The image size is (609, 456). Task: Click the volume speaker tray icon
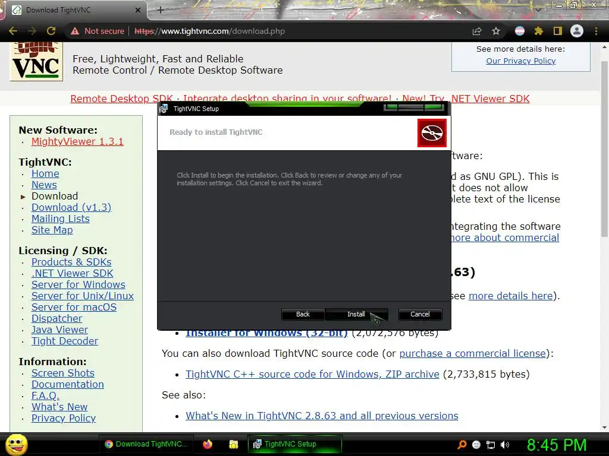[x=505, y=445]
